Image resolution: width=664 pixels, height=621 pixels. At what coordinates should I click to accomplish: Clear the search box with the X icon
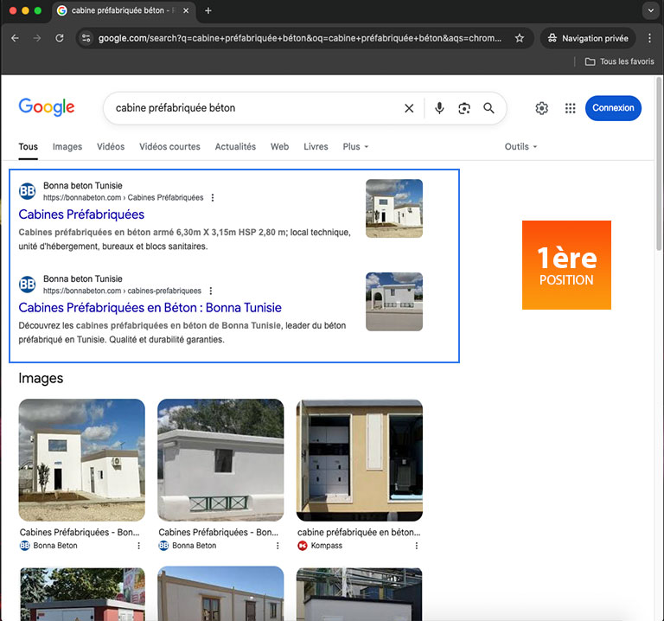[x=409, y=108]
